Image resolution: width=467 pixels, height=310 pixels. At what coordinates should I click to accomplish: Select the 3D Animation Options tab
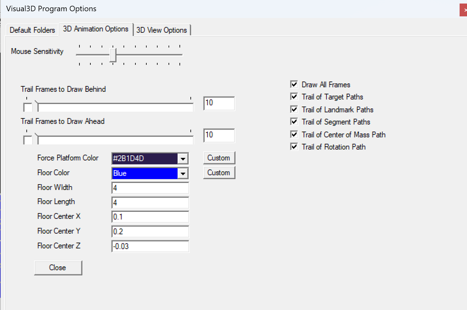[x=96, y=29]
